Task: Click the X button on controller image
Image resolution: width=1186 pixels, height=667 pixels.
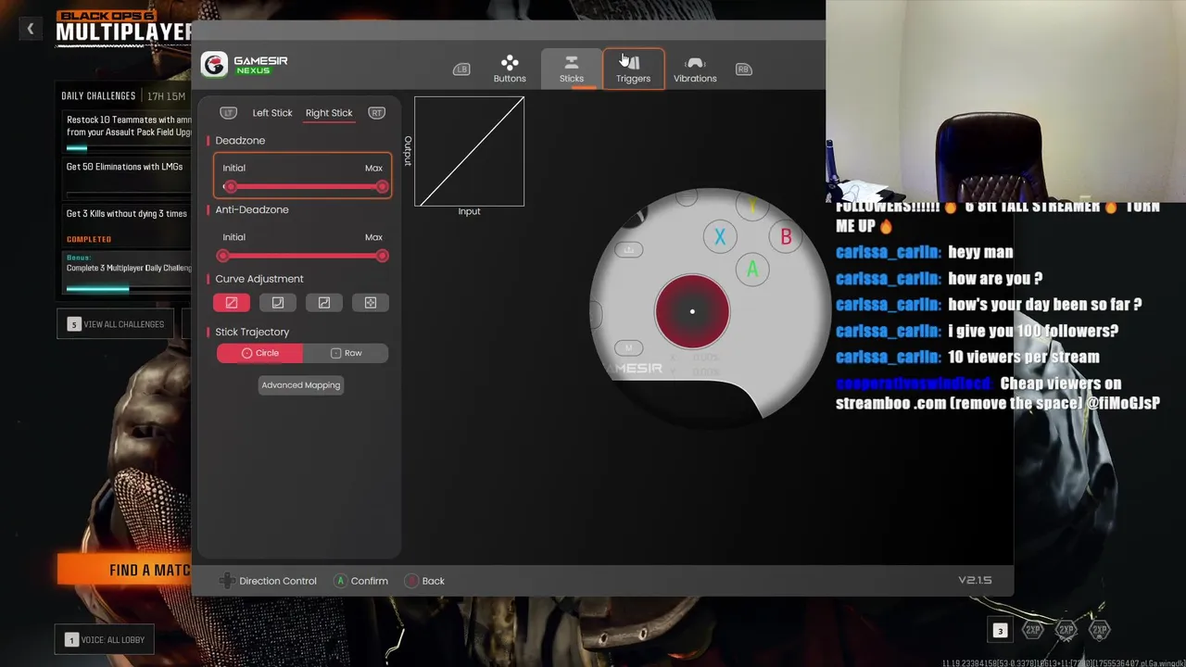Action: click(720, 237)
